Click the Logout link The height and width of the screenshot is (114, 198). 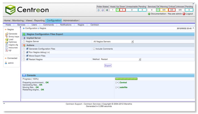189,14
